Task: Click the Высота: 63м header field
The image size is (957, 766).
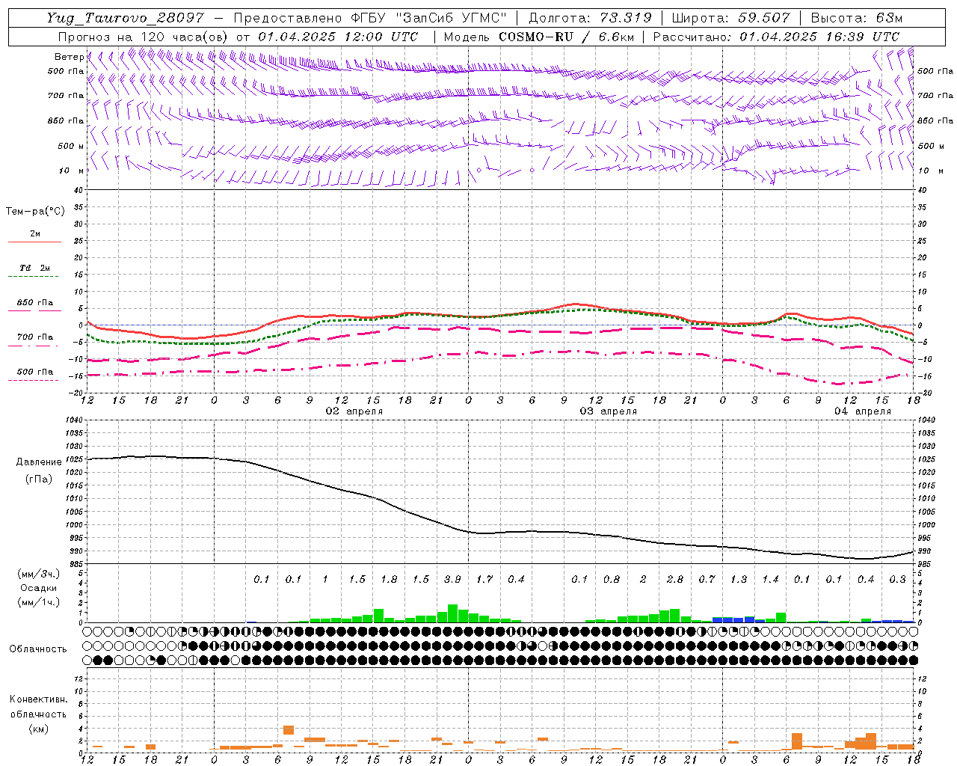Action: pos(855,18)
